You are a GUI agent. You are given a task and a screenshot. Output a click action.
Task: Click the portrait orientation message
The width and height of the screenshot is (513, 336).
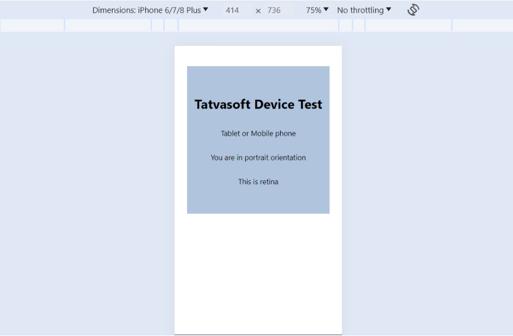tap(258, 158)
